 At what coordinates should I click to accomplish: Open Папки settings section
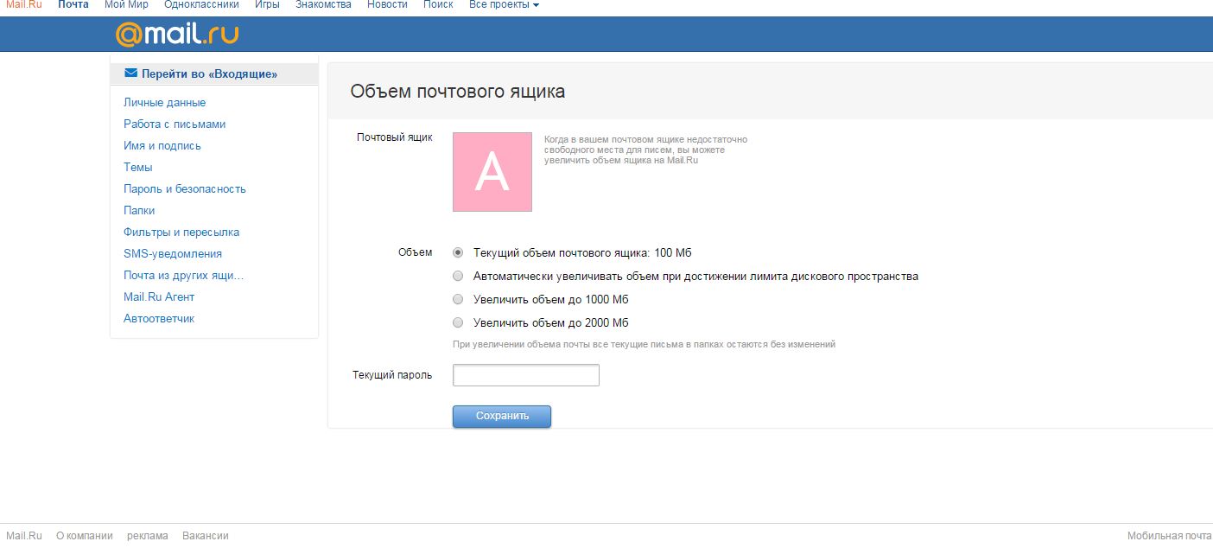coord(139,211)
